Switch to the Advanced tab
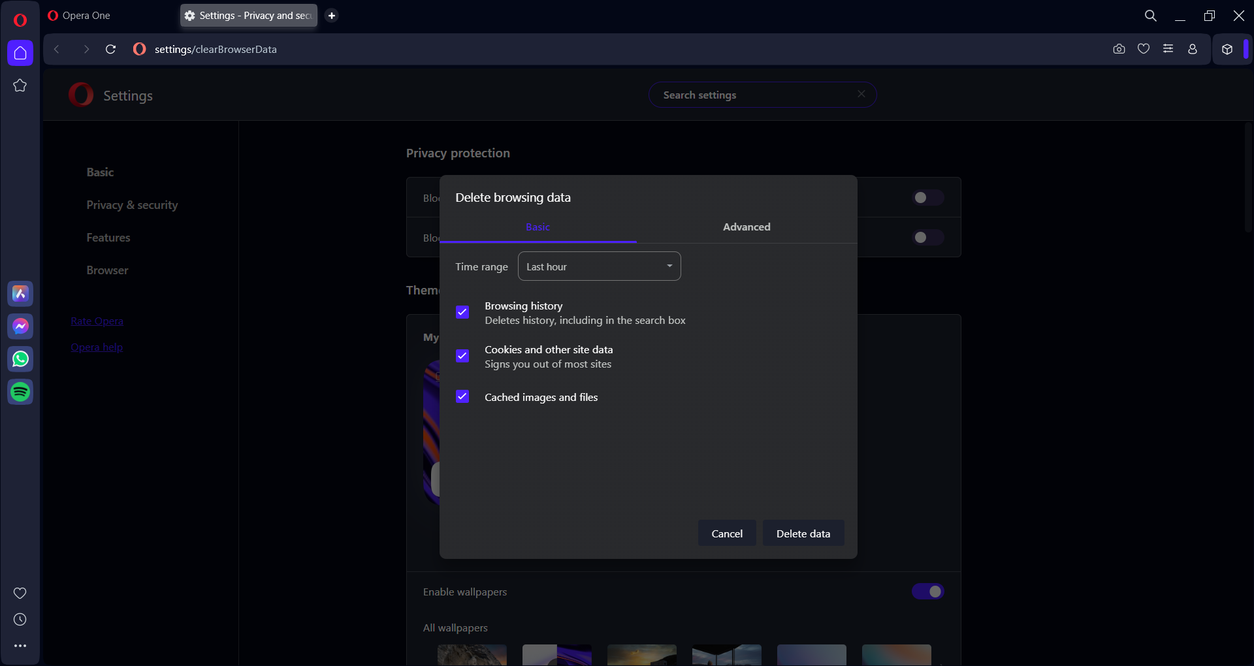Screen dimensions: 1254x666 coord(747,227)
